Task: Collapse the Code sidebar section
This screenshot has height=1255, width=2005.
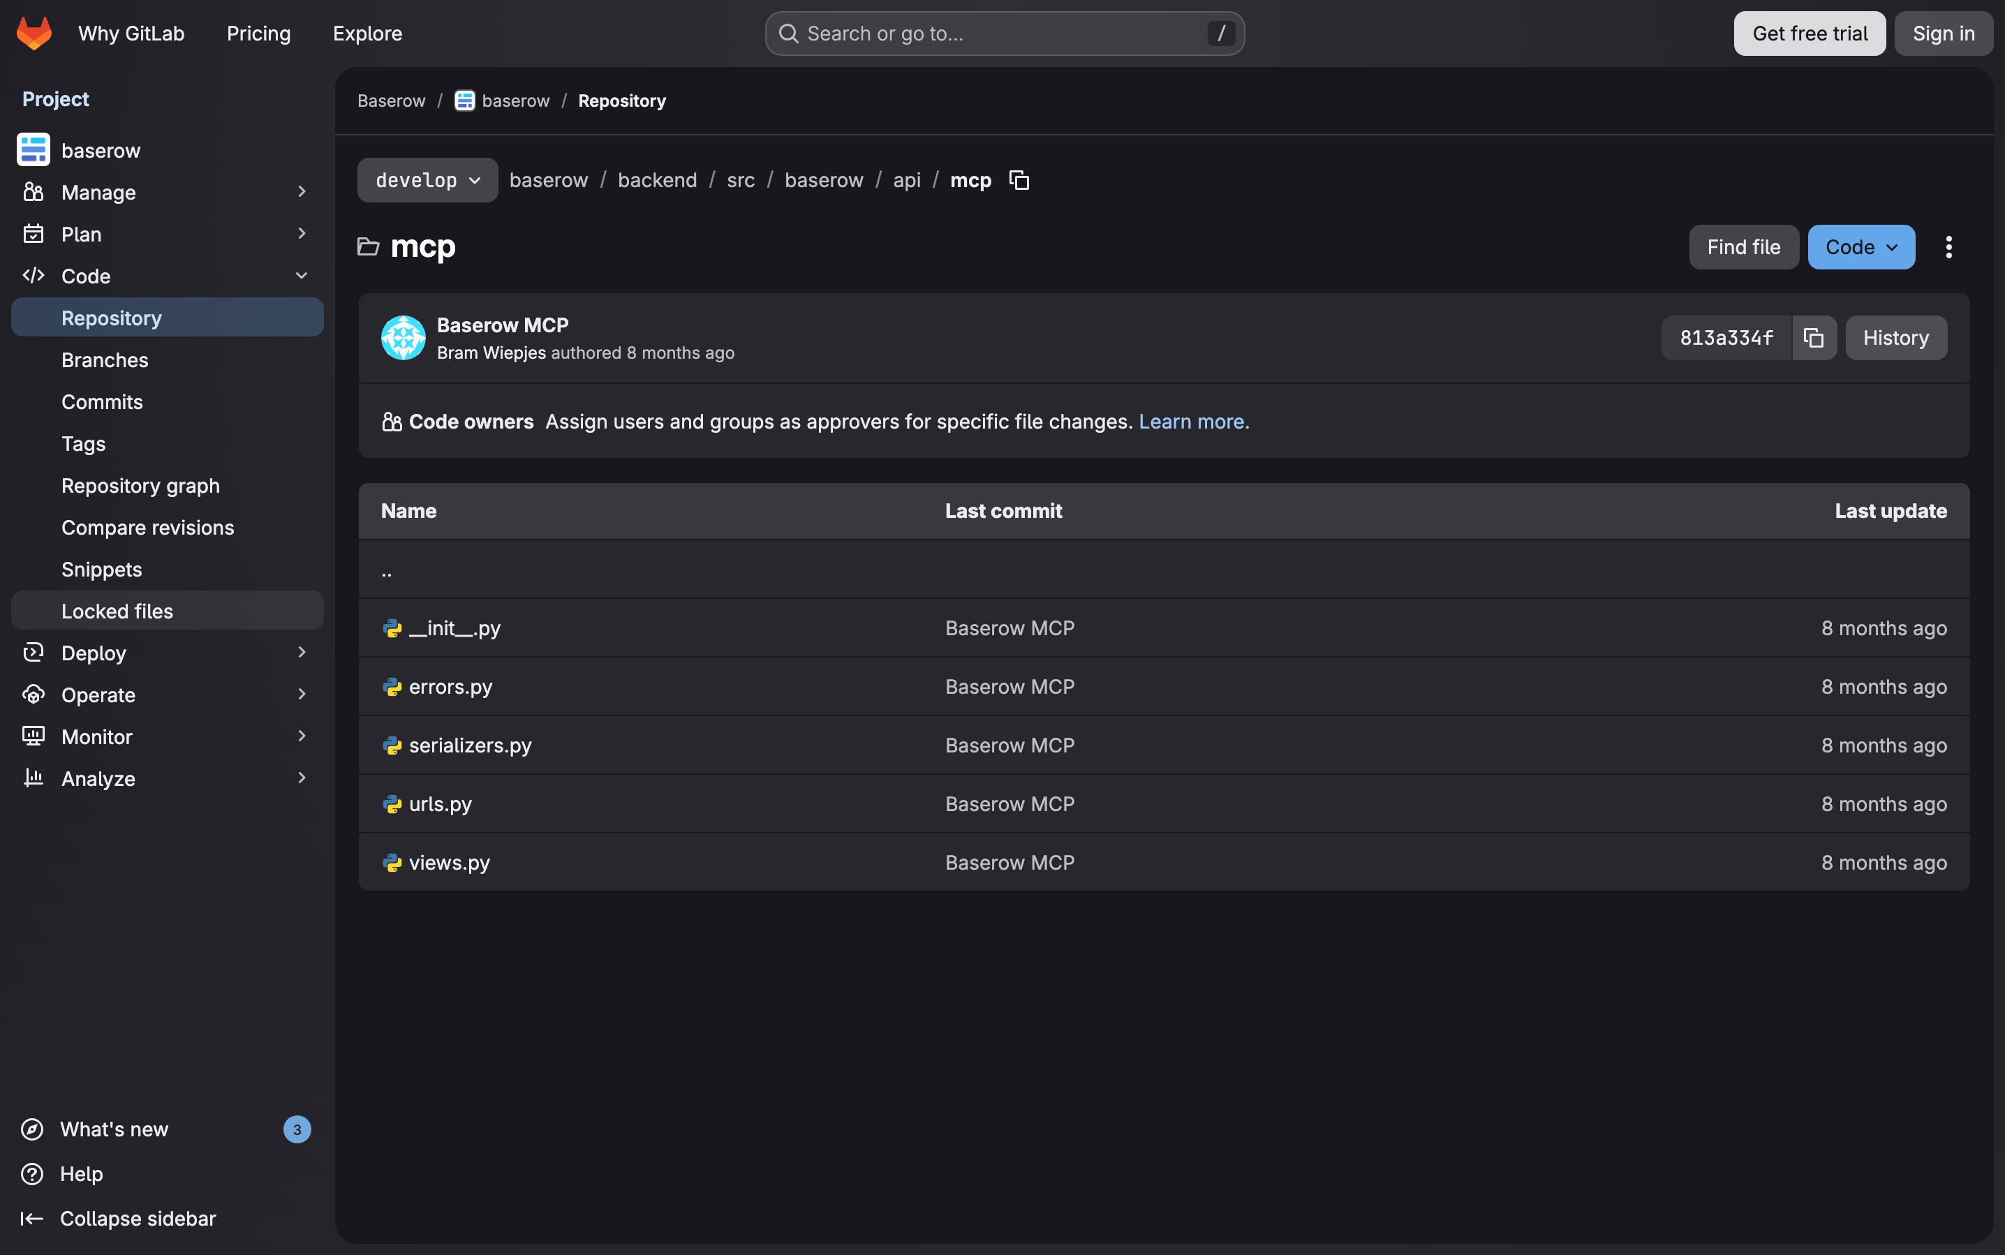Action: tap(302, 276)
